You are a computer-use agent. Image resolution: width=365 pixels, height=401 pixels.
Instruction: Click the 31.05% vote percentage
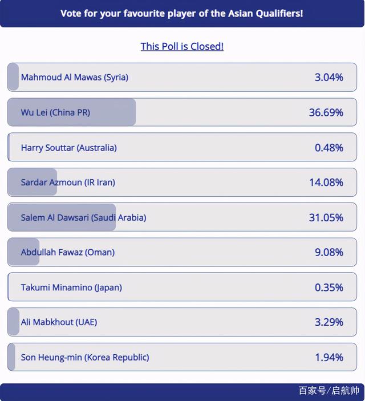326,217
